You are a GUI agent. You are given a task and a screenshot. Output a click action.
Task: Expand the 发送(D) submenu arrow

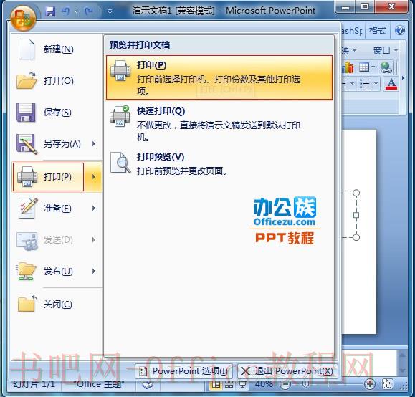(x=94, y=240)
